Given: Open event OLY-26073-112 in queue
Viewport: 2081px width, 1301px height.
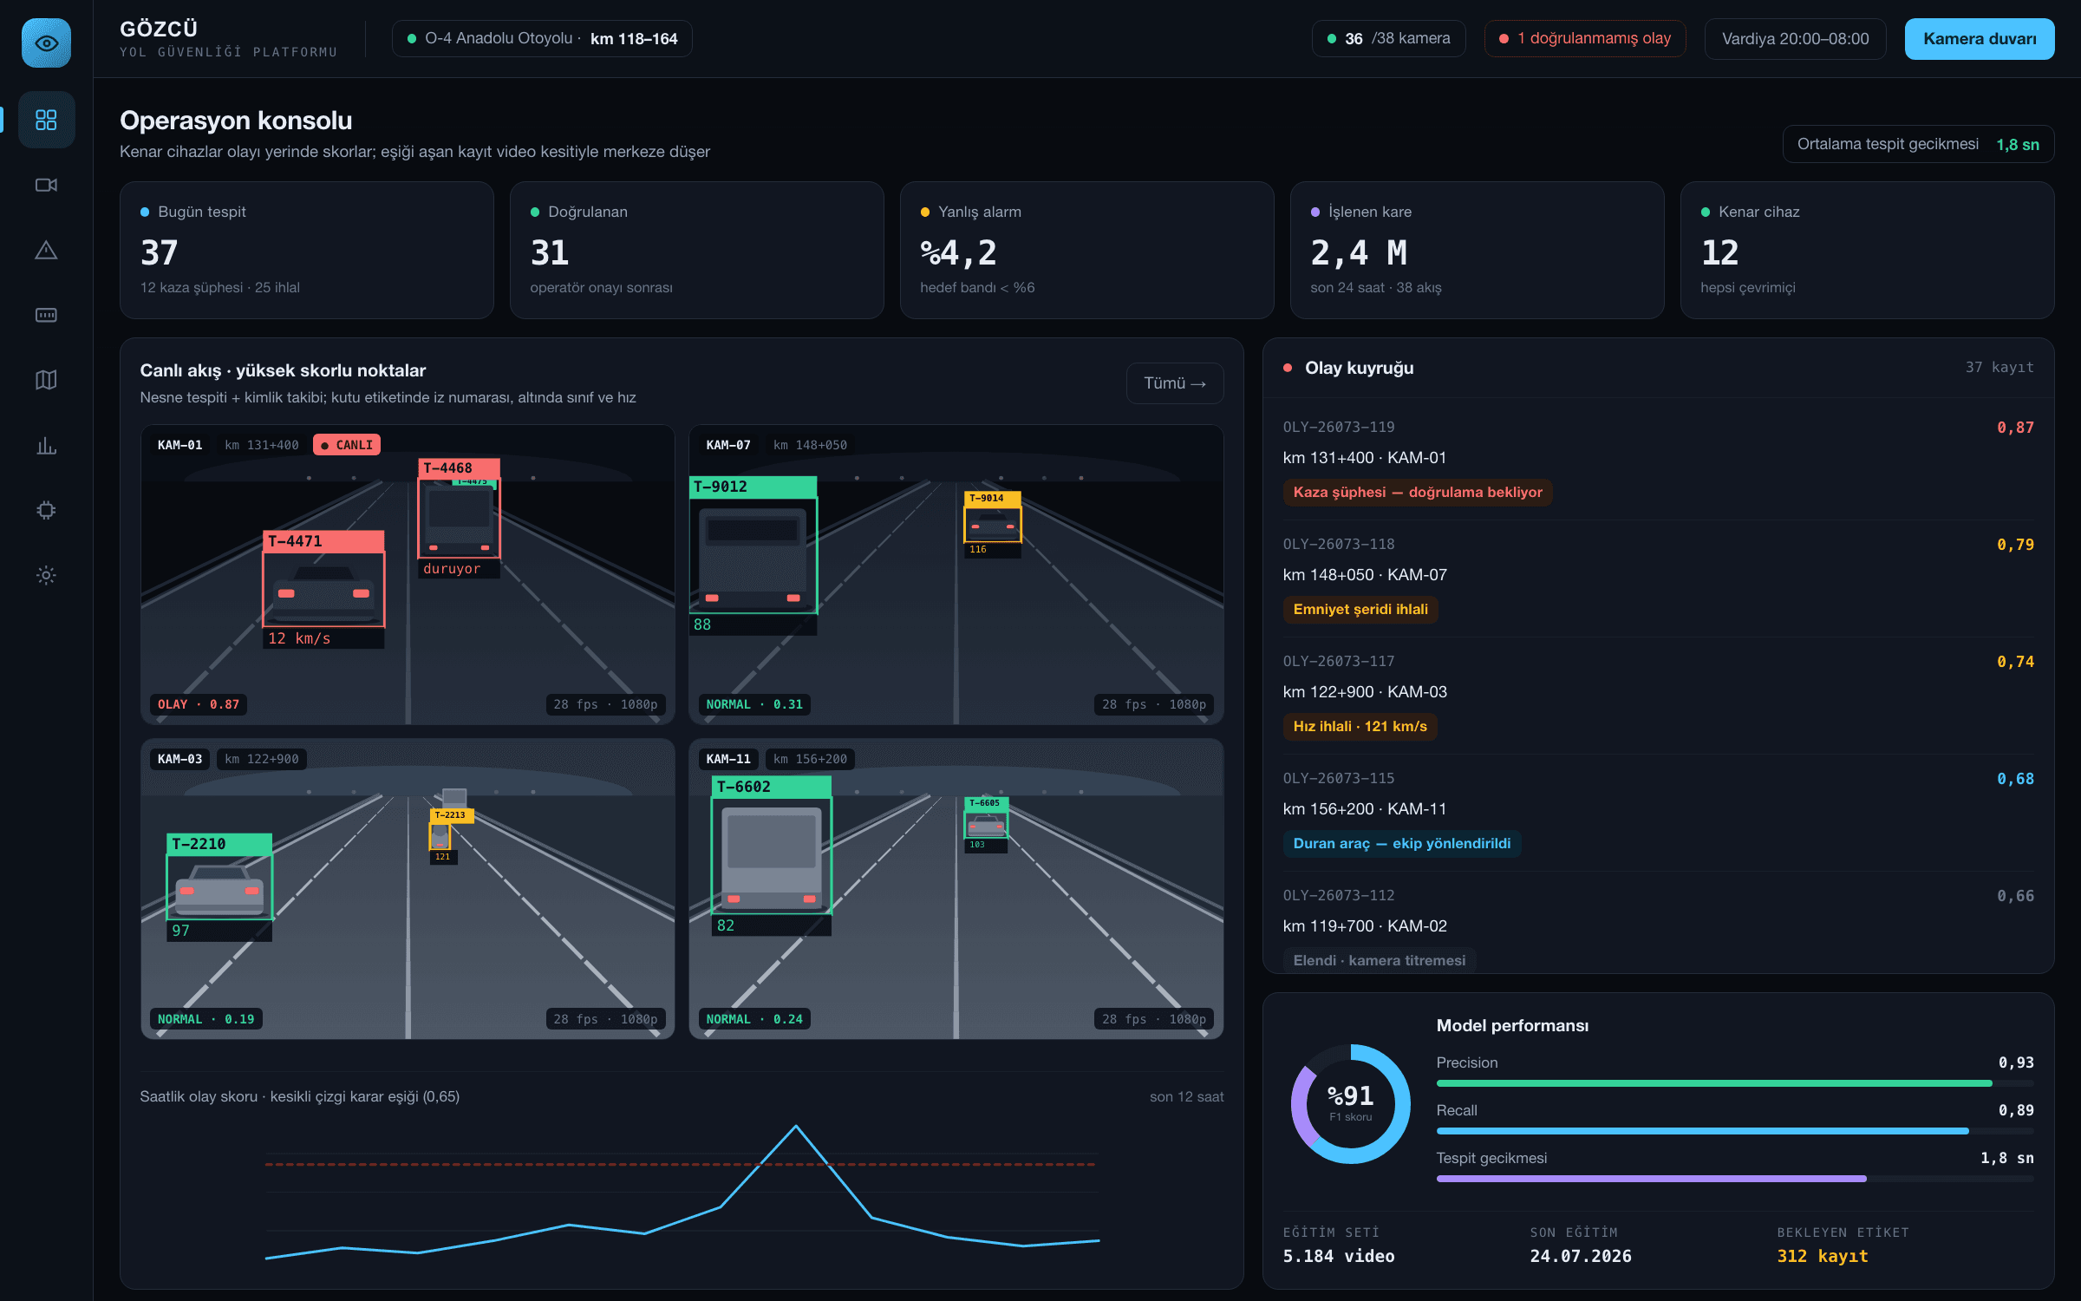Looking at the screenshot, I should coord(1658,923).
